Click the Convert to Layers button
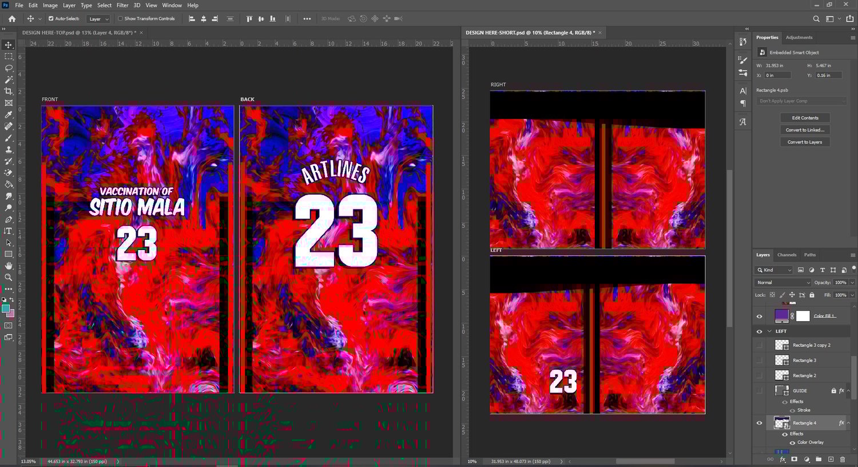This screenshot has height=467, width=858. pyautogui.click(x=805, y=142)
